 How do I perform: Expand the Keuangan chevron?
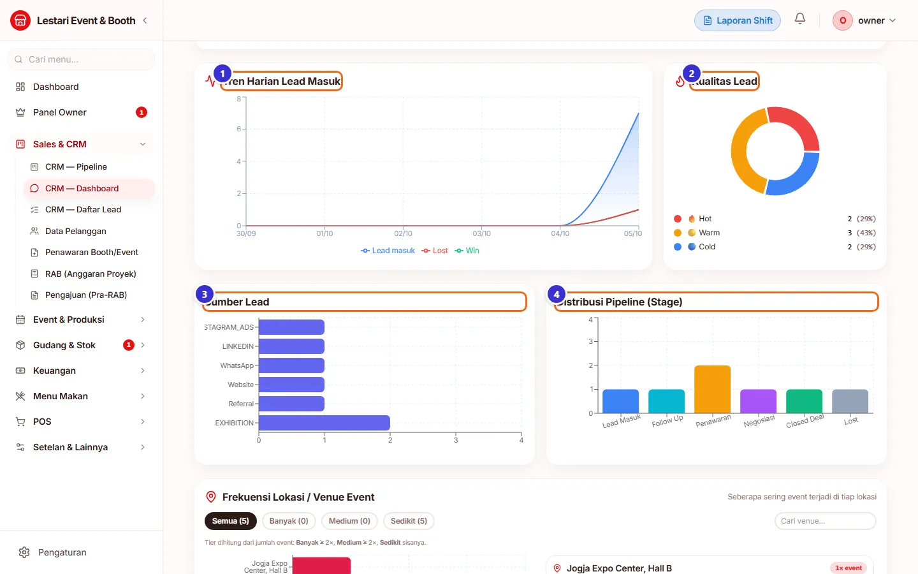point(143,371)
